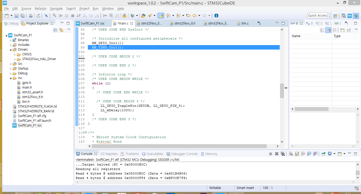Click Remove All Terminated Launches in Console
This screenshot has height=194, width=361.
[283, 154]
